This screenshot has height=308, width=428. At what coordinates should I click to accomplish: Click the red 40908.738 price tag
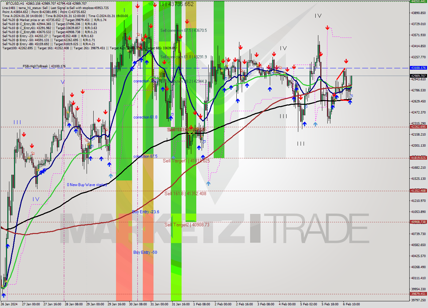(419, 222)
